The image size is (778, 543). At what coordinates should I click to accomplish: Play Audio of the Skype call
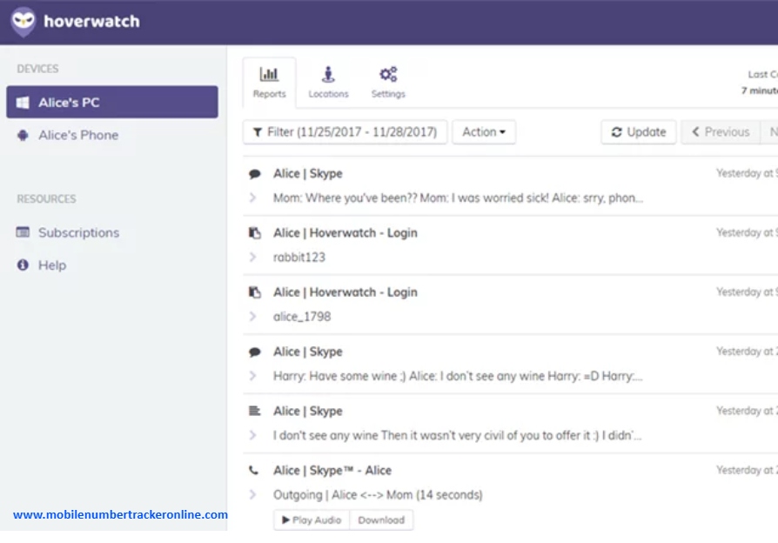coord(312,520)
